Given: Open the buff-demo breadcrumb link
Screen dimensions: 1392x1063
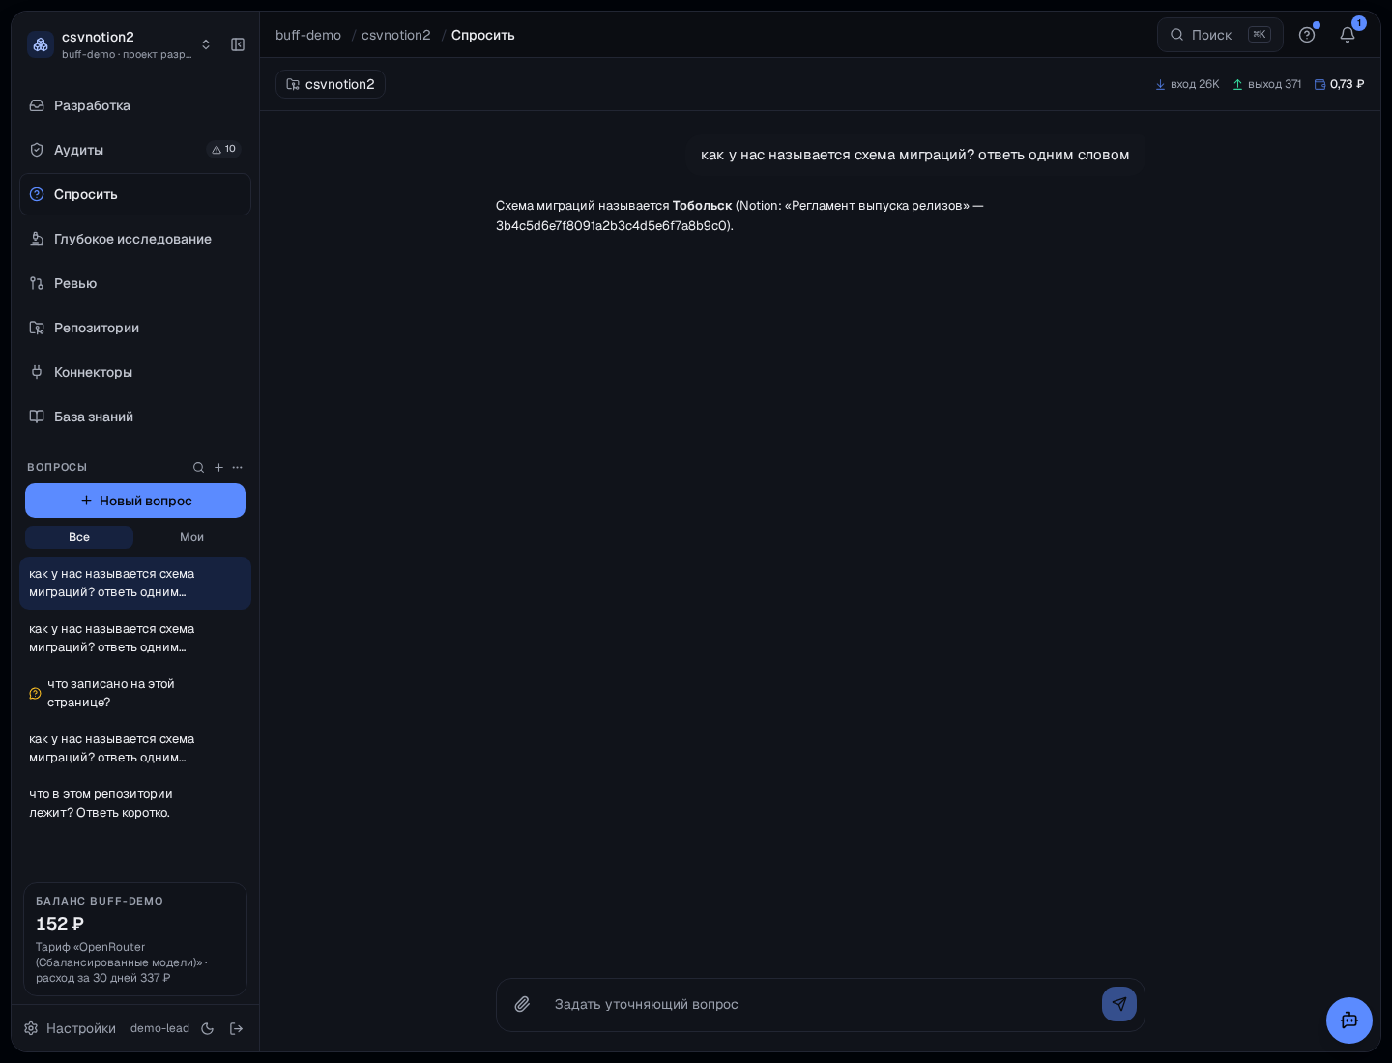Looking at the screenshot, I should point(308,35).
